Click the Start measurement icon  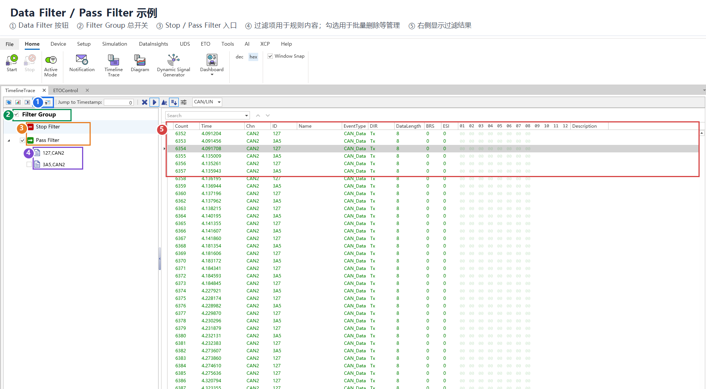click(x=12, y=60)
